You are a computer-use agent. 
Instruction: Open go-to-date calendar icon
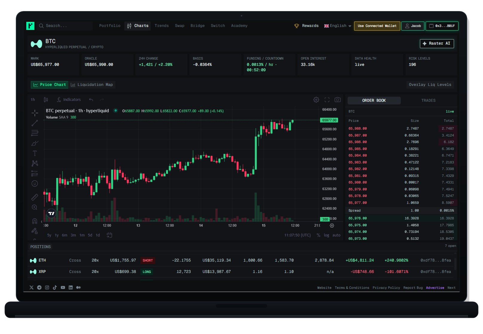point(109,235)
